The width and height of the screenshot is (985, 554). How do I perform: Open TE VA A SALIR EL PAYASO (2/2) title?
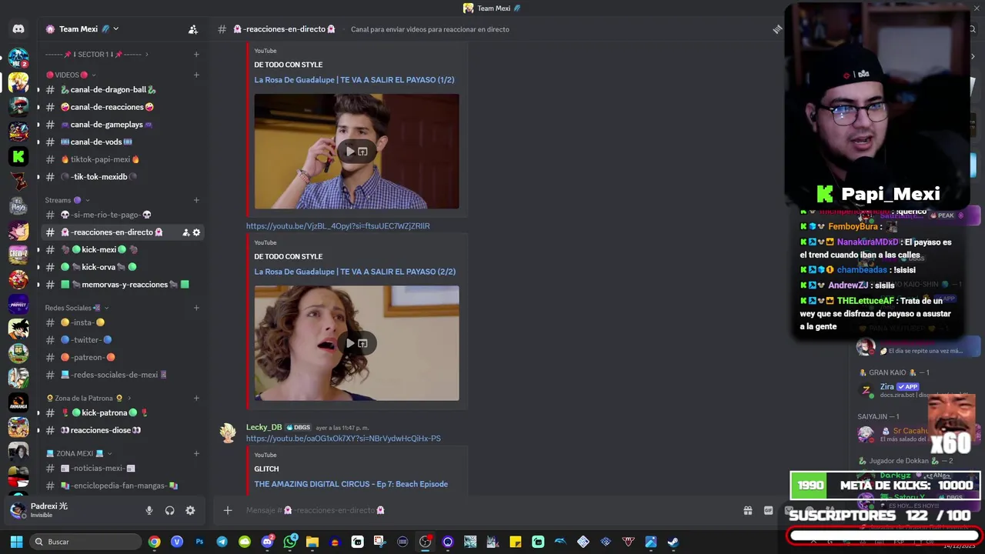[355, 272]
